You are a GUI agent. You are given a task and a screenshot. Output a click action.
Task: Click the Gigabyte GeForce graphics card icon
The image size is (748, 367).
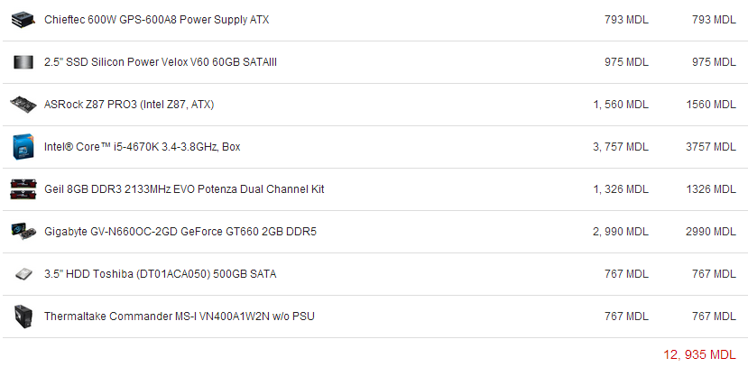[x=23, y=232]
